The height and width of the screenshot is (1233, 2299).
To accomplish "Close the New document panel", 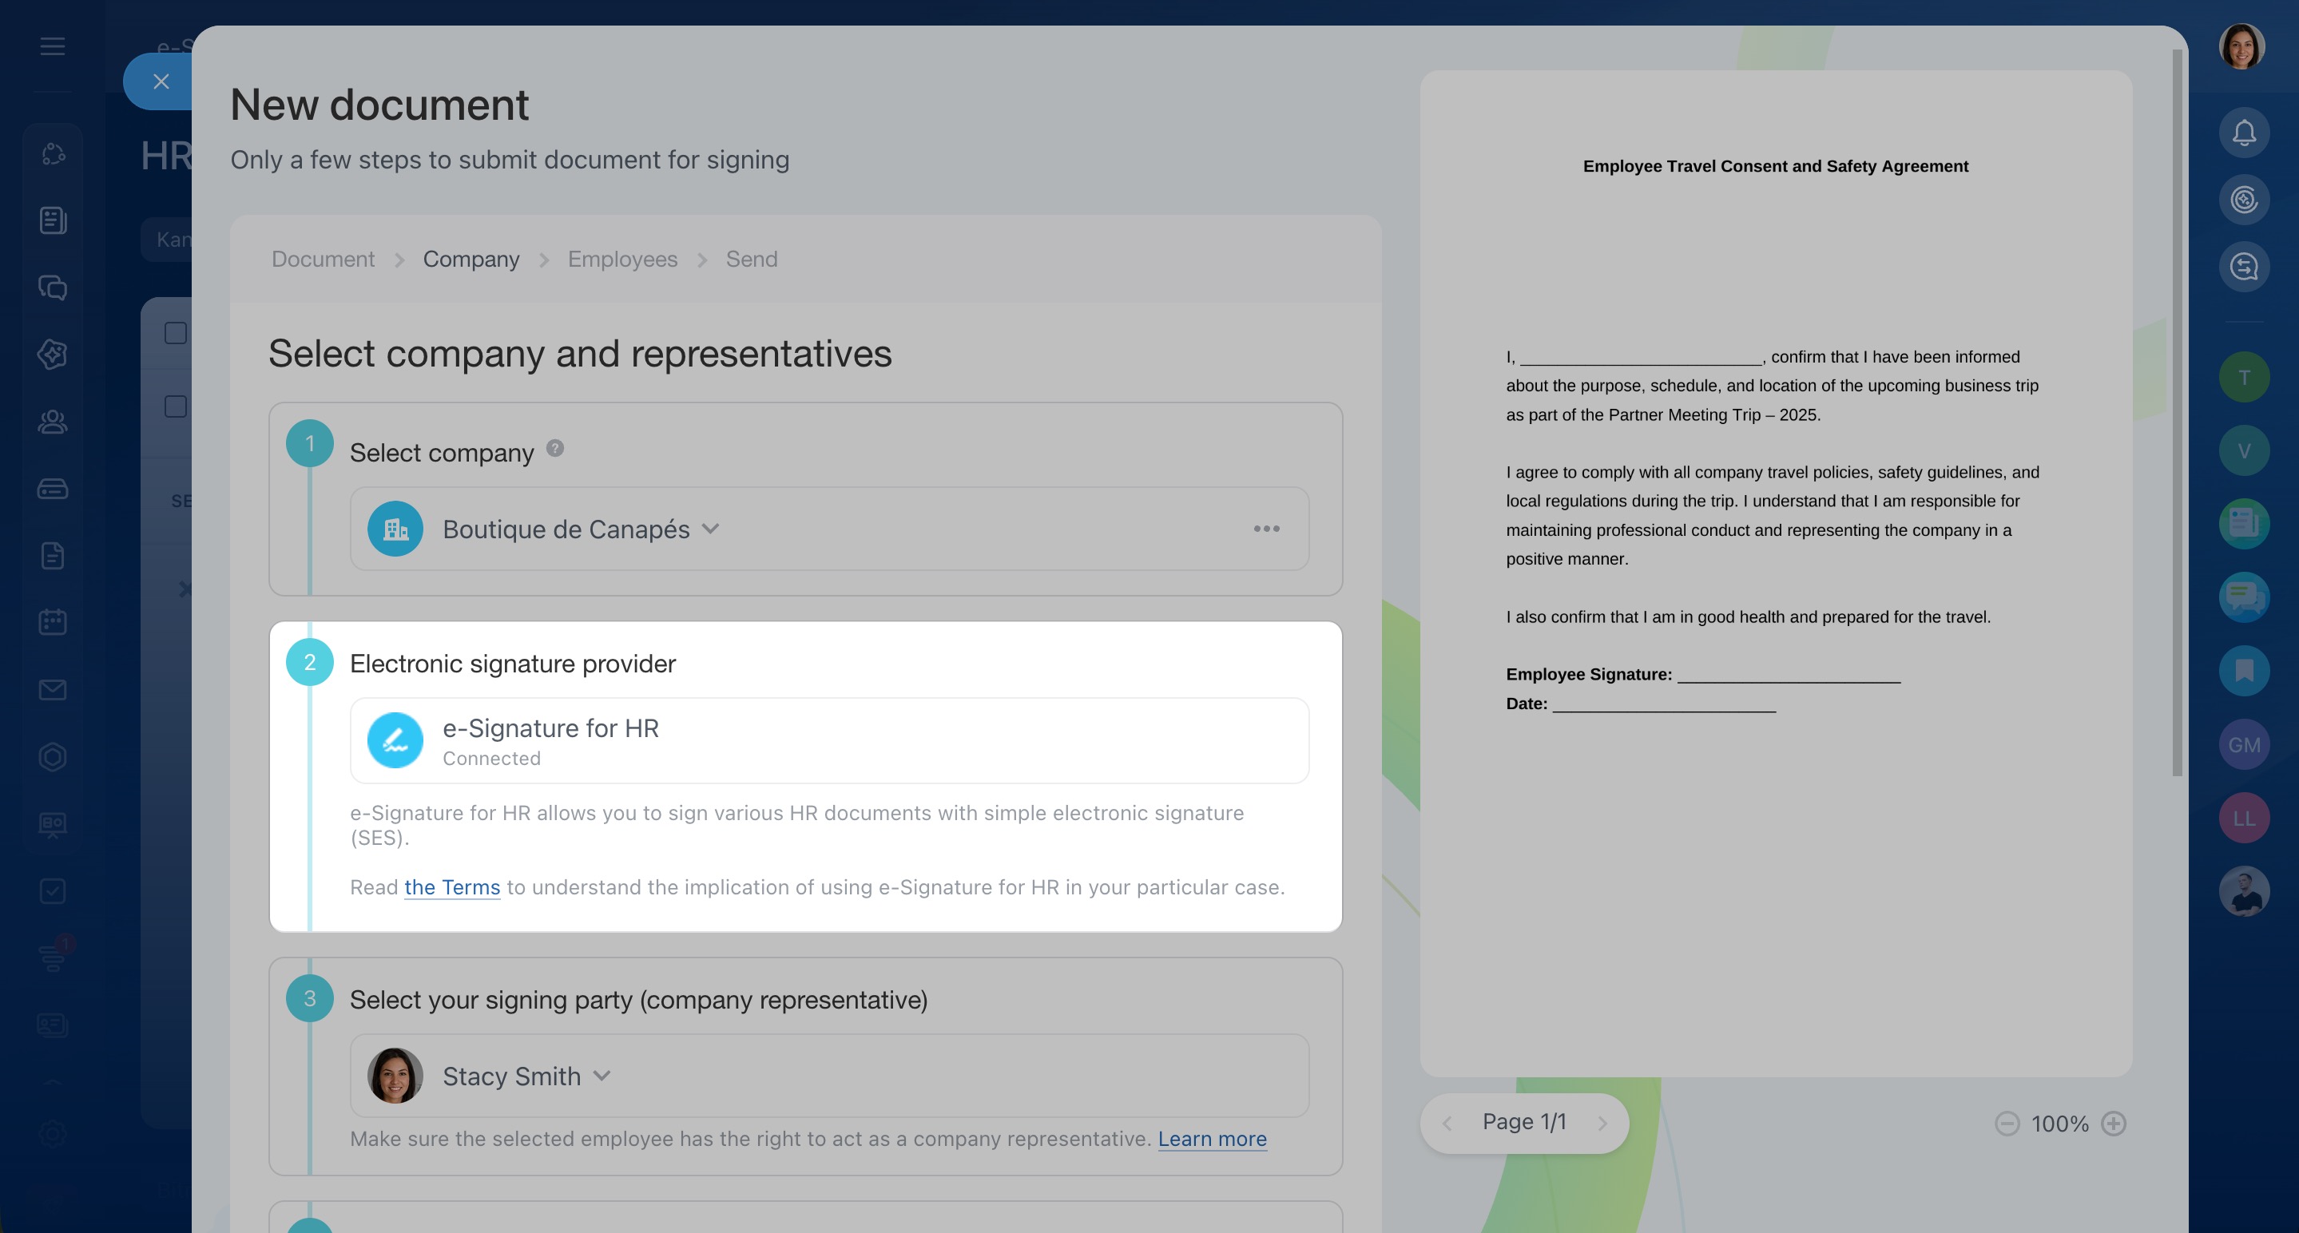I will tap(161, 81).
